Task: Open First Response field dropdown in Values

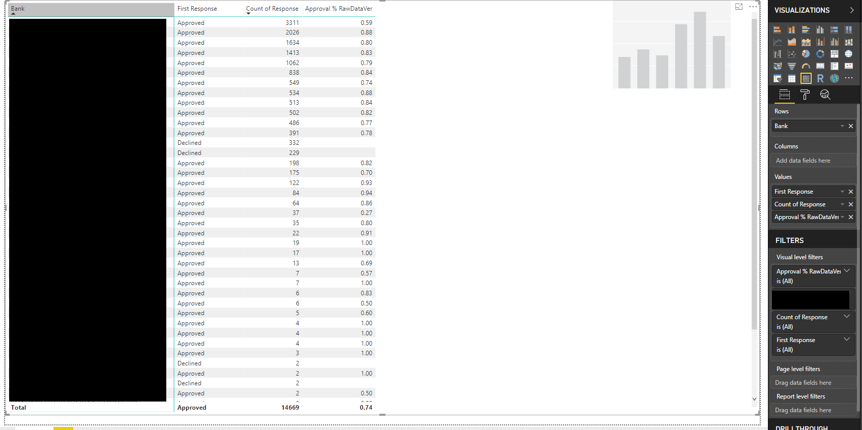Action: tap(842, 192)
